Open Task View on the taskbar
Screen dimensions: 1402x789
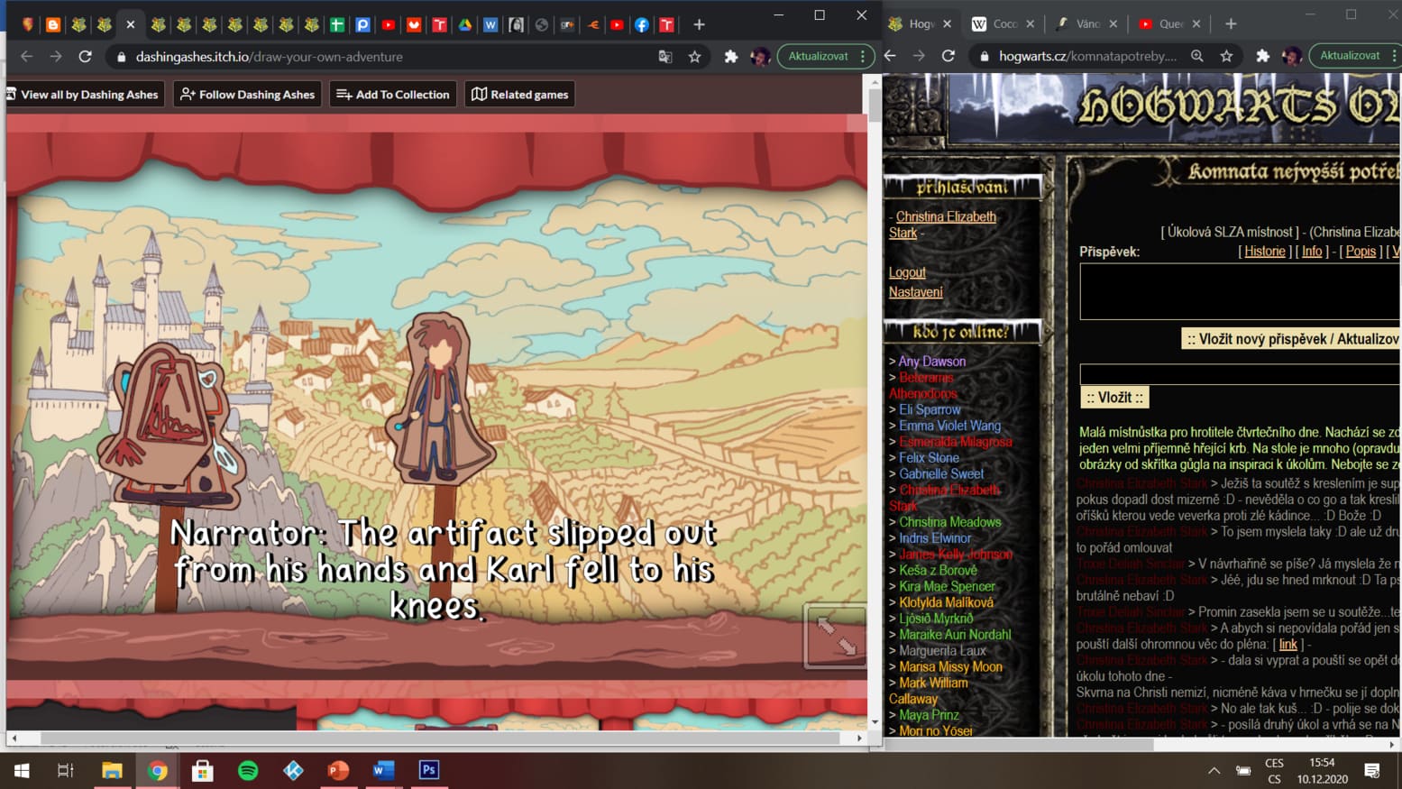click(66, 770)
